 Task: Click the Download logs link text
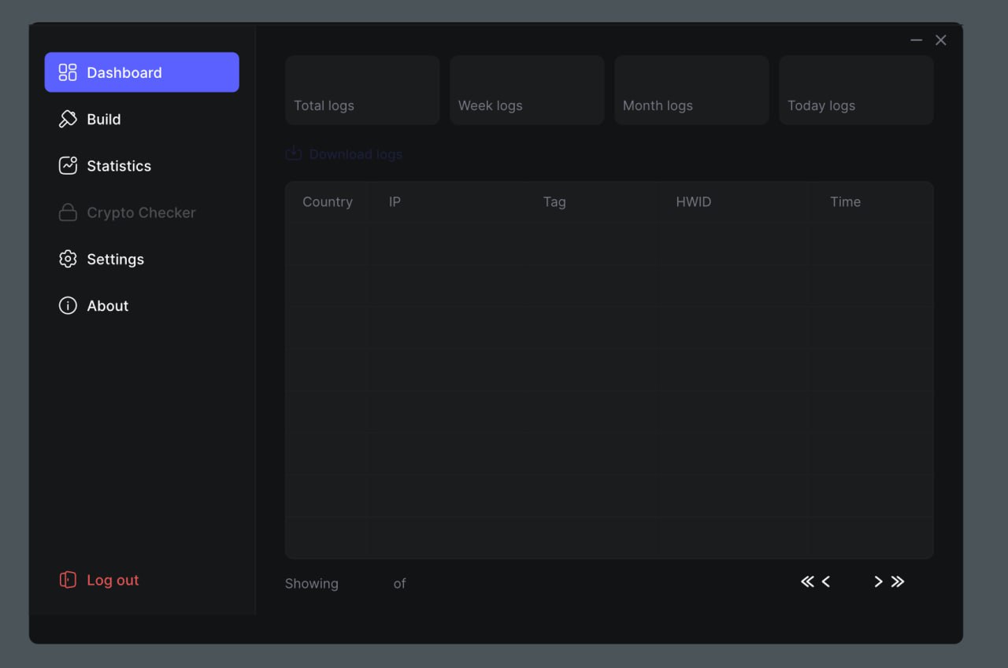click(x=355, y=154)
